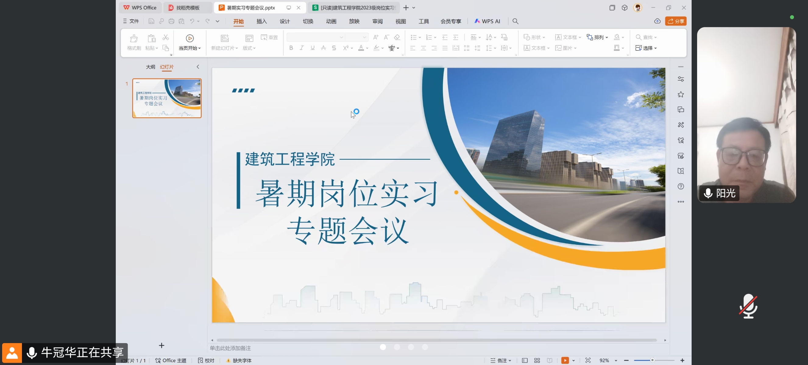Switch to the 大纲 outline tab
Image resolution: width=808 pixels, height=365 pixels.
(x=150, y=67)
